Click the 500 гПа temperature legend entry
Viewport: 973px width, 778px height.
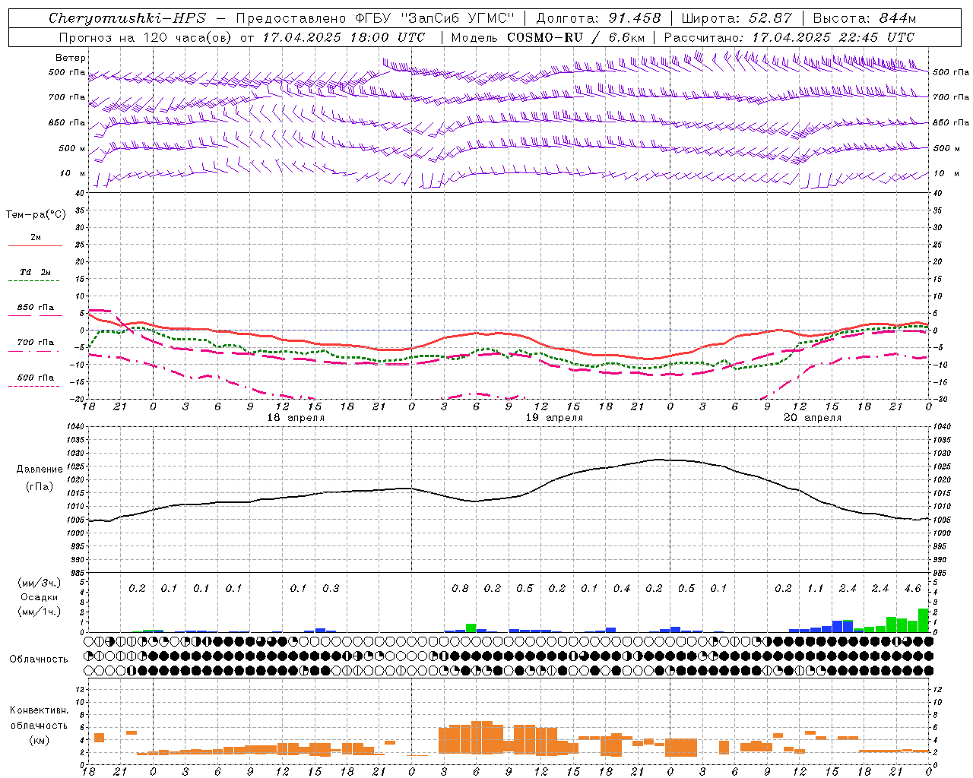pos(36,377)
